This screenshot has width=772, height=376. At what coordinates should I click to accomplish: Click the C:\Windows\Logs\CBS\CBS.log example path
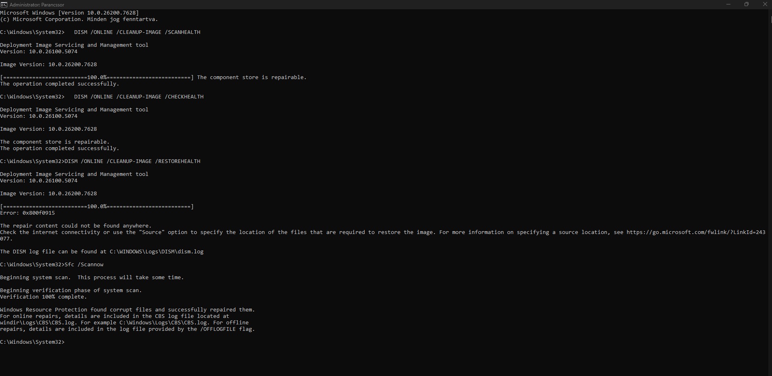(164, 323)
